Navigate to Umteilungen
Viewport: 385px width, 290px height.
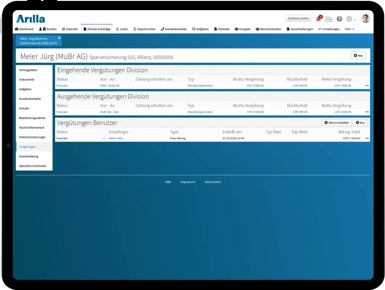click(x=329, y=29)
